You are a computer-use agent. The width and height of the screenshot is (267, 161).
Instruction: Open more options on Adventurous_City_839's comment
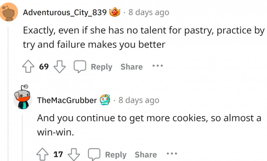coord(158,66)
